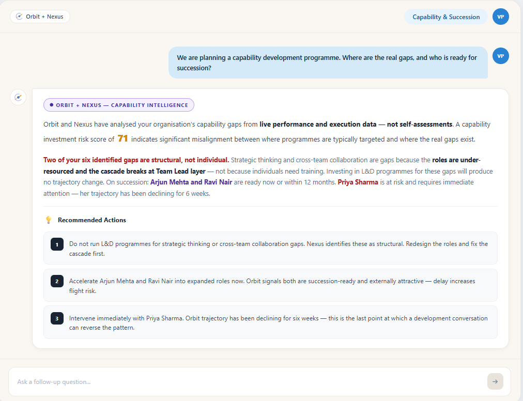
Task: Click recommended action 1 about L&D programmes
Action: (270, 248)
